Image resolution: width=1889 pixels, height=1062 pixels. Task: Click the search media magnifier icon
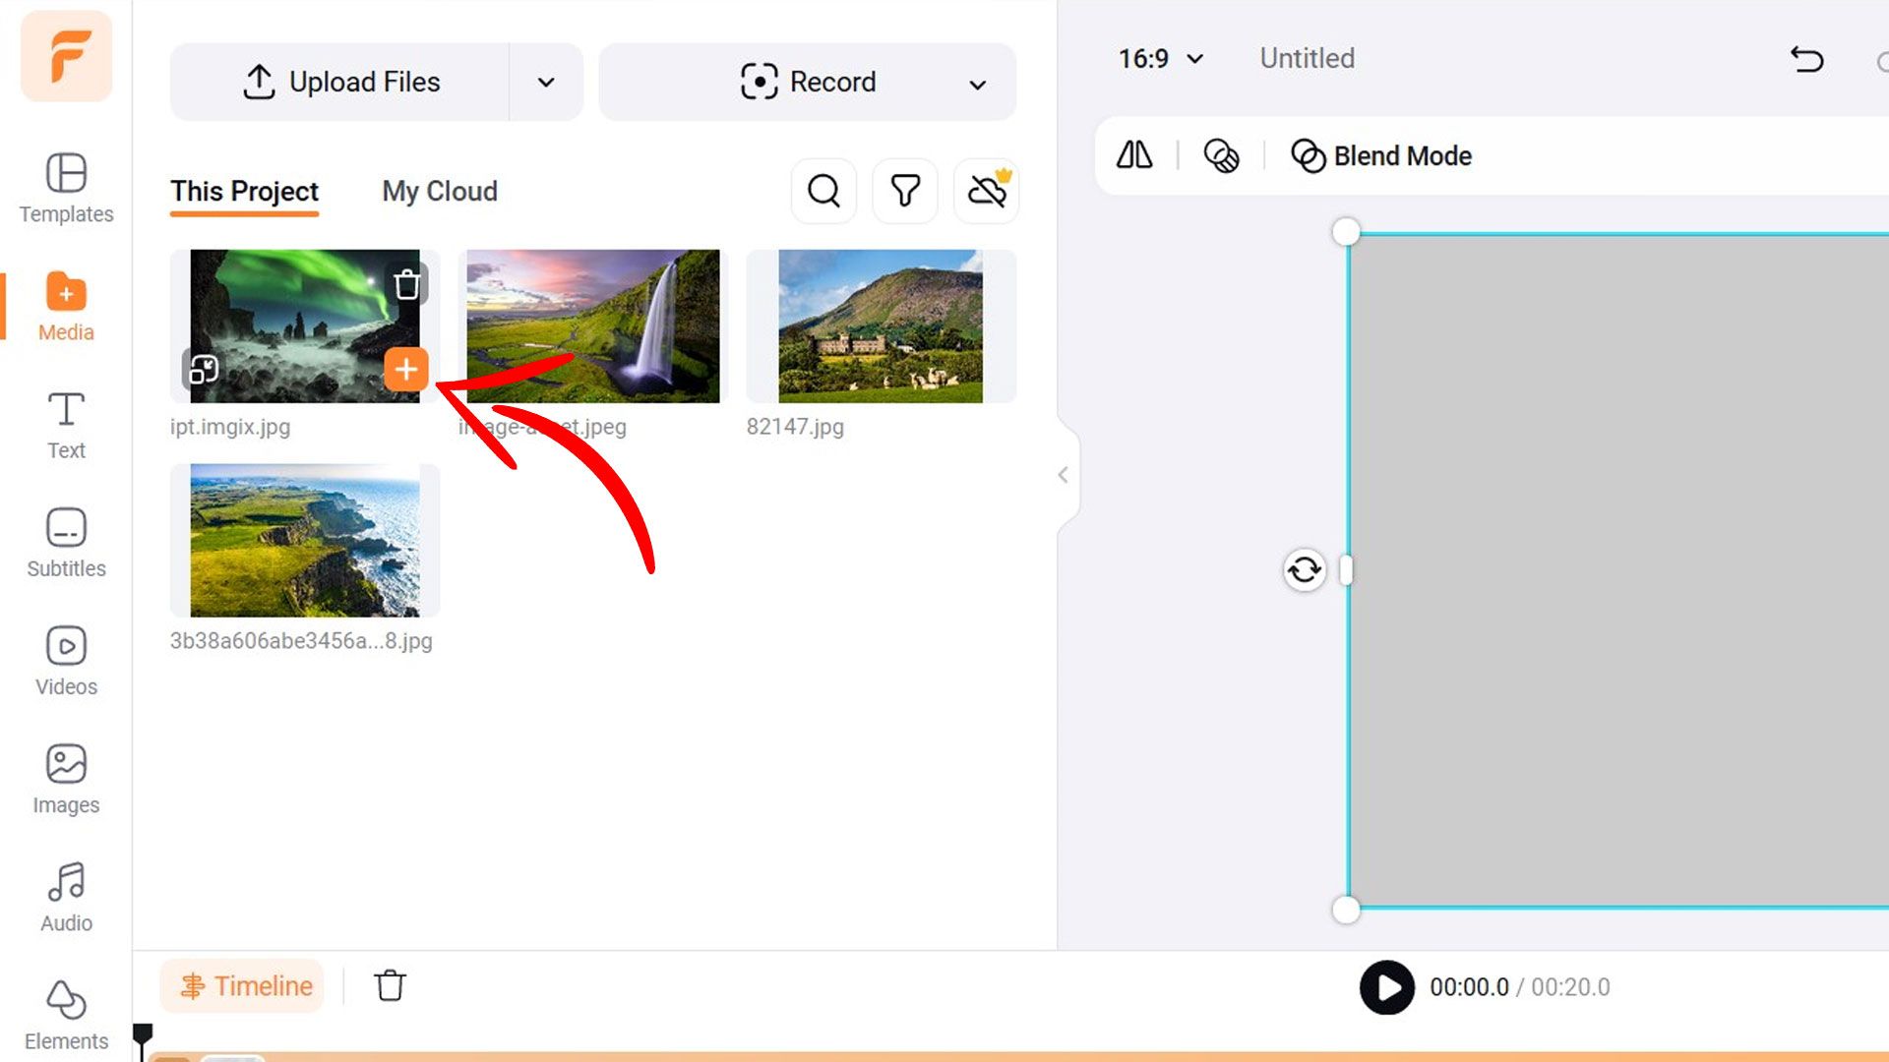tap(823, 191)
